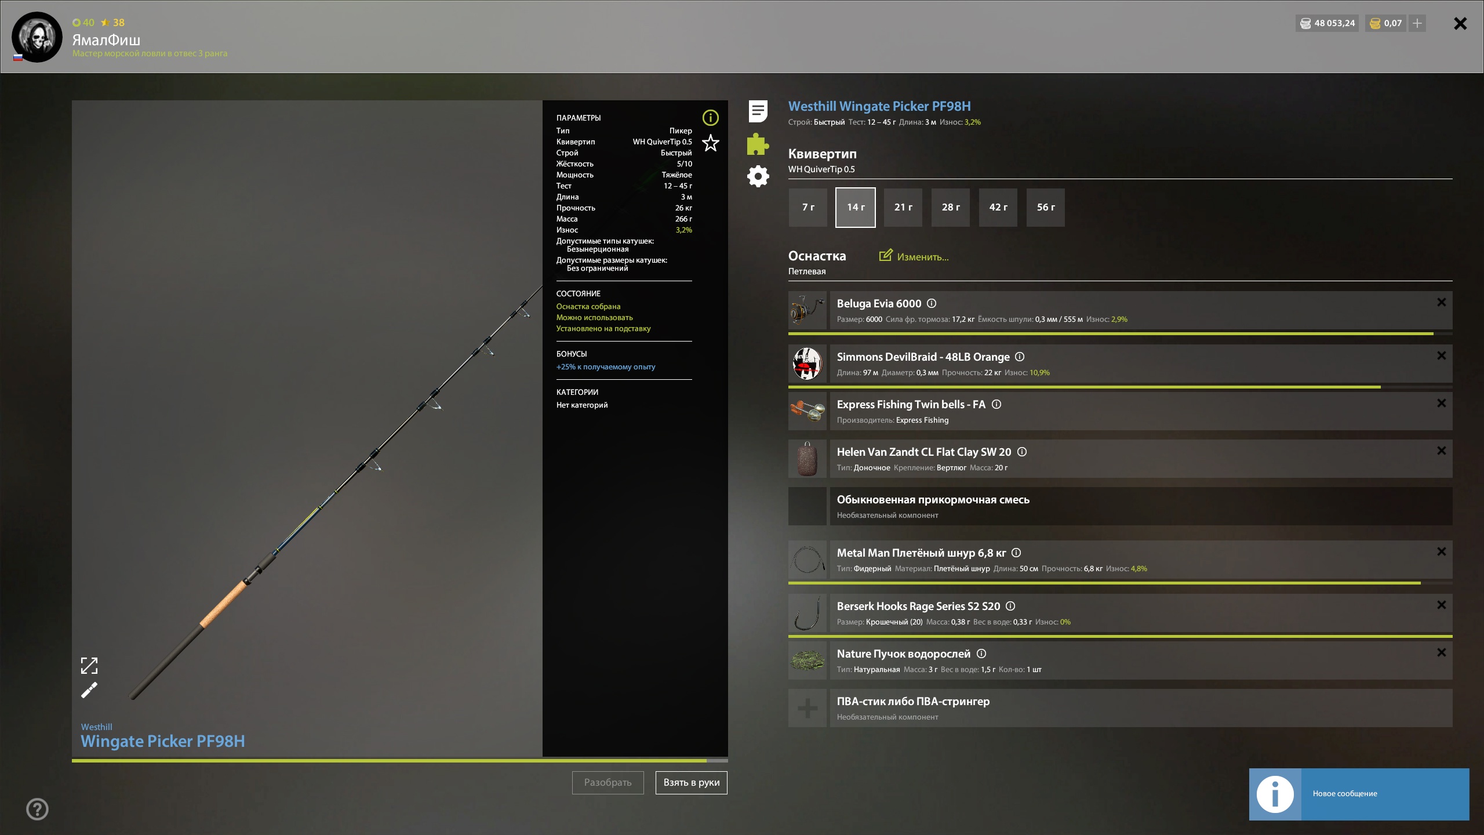
Task: Click the gold coins balance 0,07
Action: pos(1386,23)
